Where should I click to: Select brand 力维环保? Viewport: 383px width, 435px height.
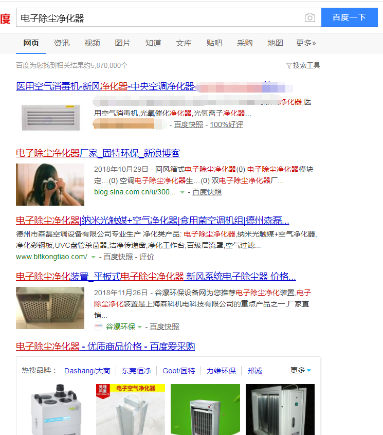pyautogui.click(x=221, y=371)
